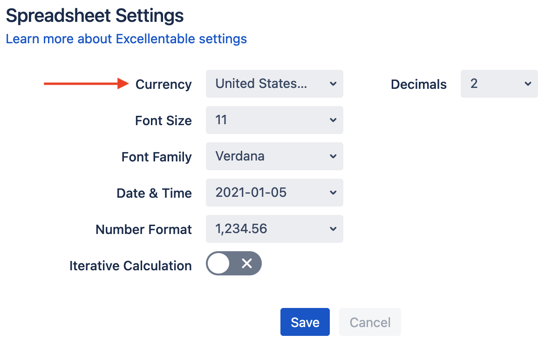Screen dimensions: 559x361
Task: Toggle the Iterative Calculation switch
Action: pos(234,264)
